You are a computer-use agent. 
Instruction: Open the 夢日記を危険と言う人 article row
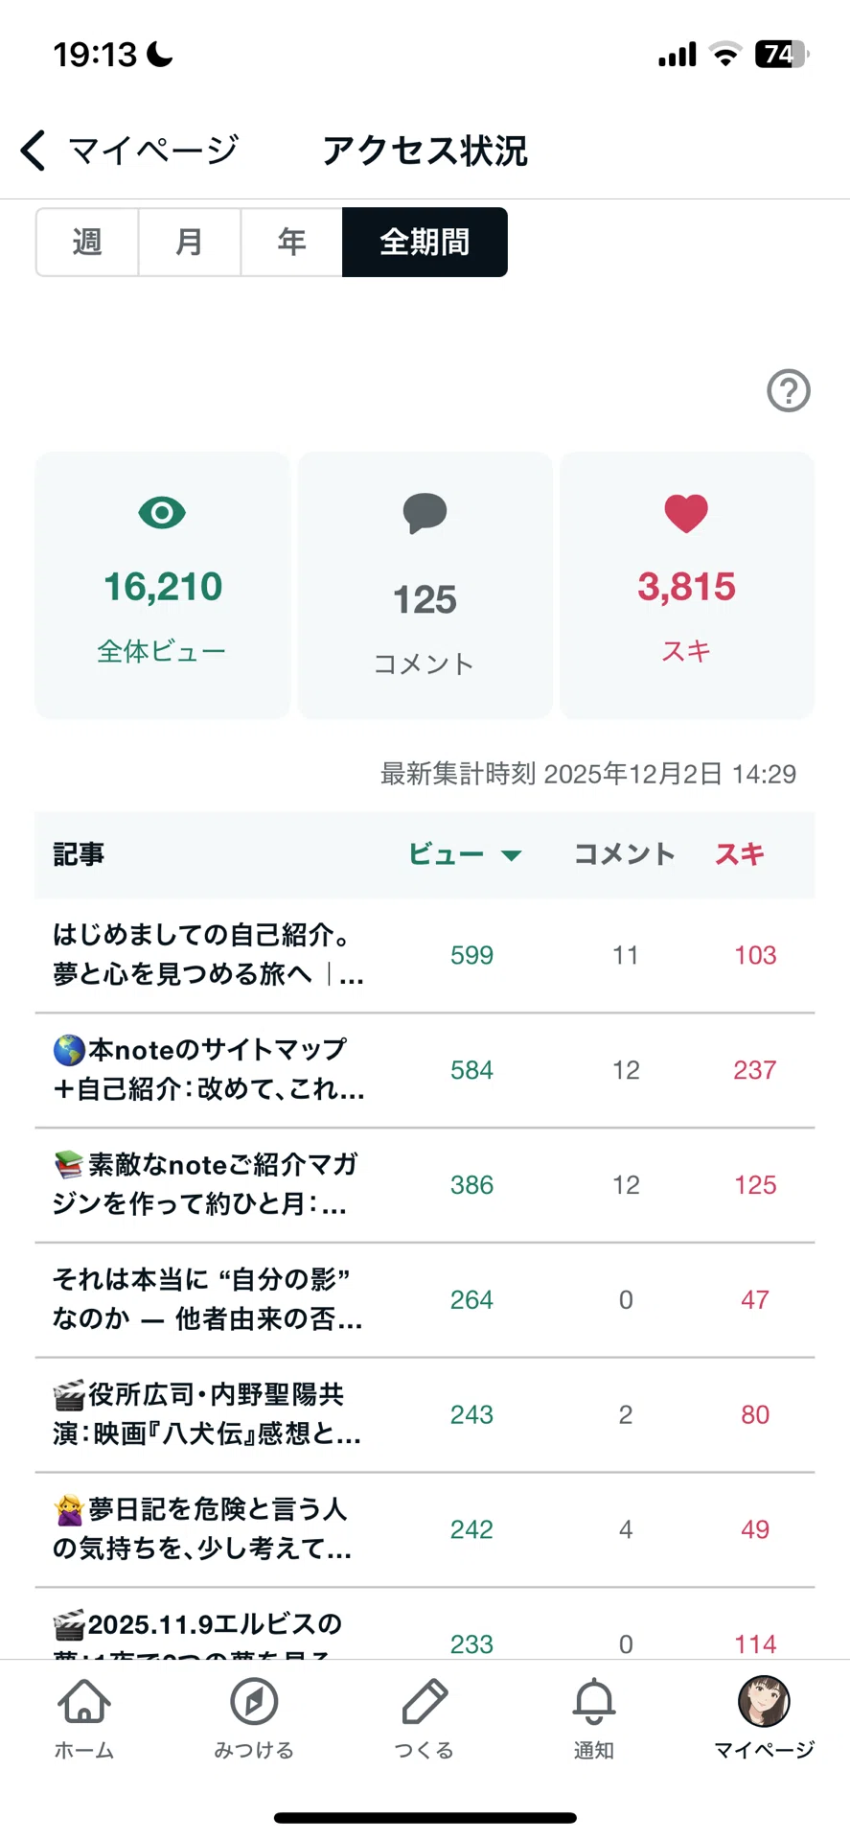(x=425, y=1529)
